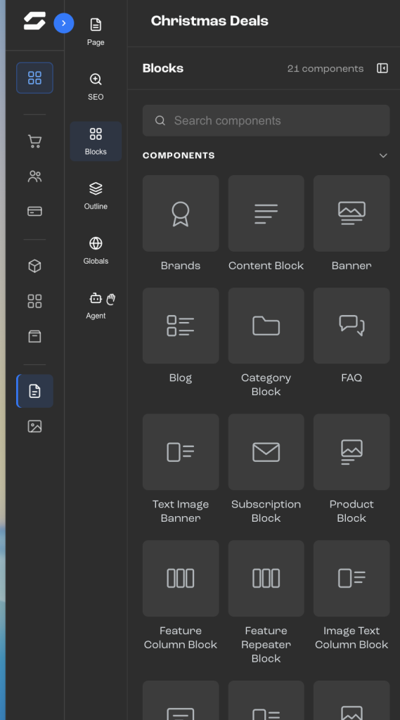Screen dimensions: 400x720
Task: Open the products cube icon
Action: coord(35,266)
